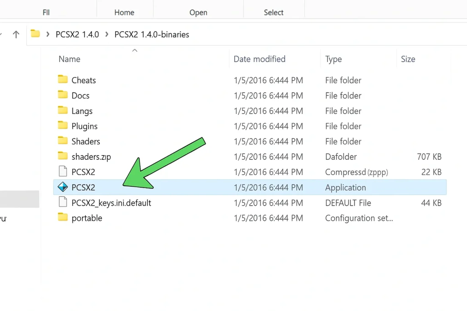Click the date modified in the portable row

[268, 218]
